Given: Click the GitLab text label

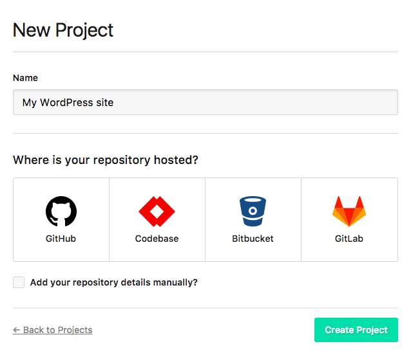Looking at the screenshot, I should click(349, 239).
